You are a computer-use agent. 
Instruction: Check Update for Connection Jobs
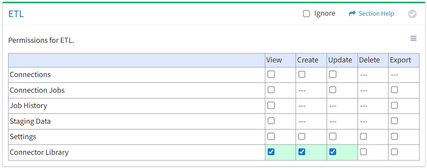(x=333, y=90)
